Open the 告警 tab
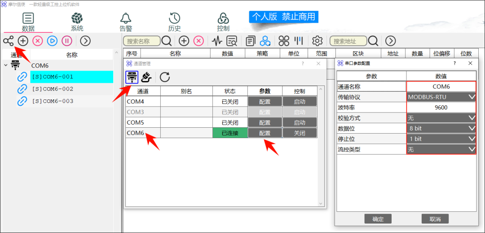Screen dimensions: 485x233 click(126, 22)
